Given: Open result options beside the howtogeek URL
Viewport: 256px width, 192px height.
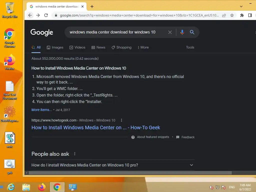Looking at the screenshot, I should [121, 120].
